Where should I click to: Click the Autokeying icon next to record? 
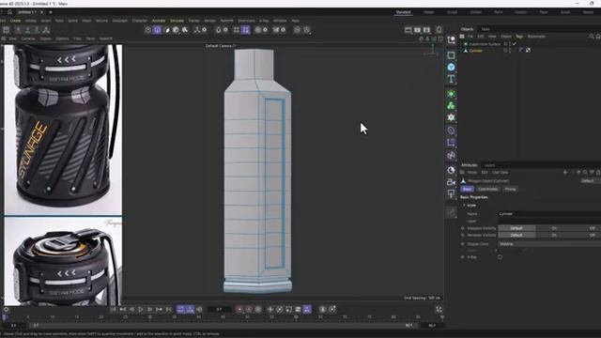[249, 309]
